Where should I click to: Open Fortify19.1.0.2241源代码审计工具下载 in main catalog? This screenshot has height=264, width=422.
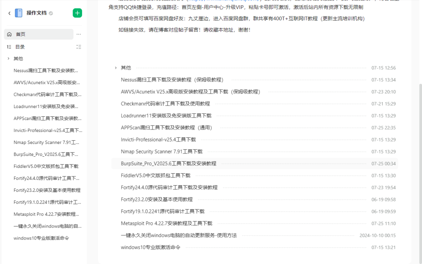[x=162, y=211]
